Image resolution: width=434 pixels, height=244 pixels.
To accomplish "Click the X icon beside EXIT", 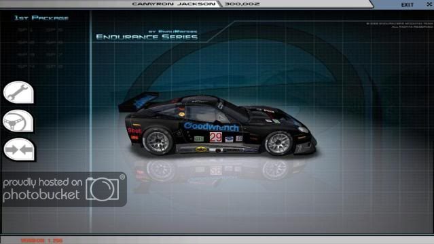I will [x=429, y=4].
